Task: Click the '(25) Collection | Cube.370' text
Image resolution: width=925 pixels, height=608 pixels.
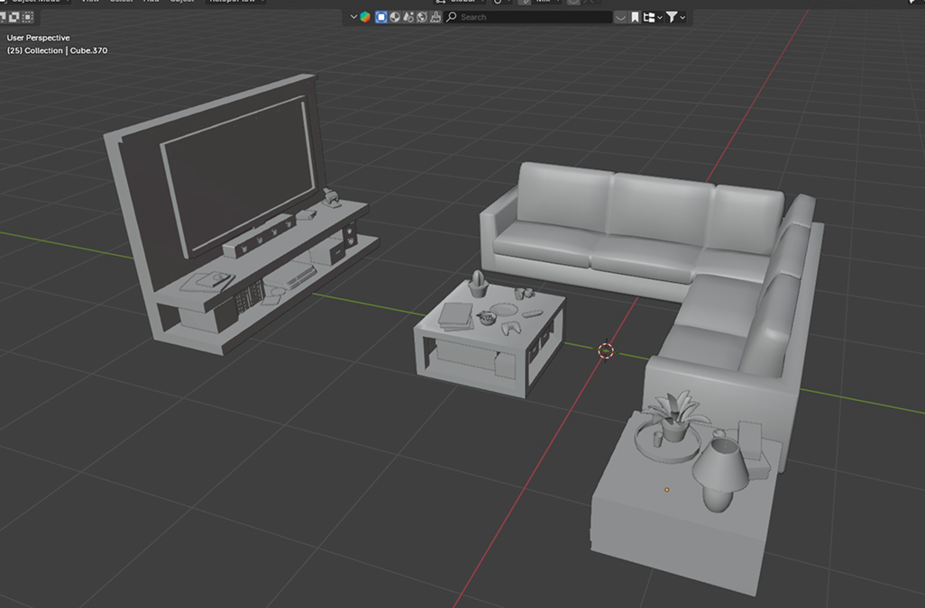Action: pyautogui.click(x=57, y=50)
